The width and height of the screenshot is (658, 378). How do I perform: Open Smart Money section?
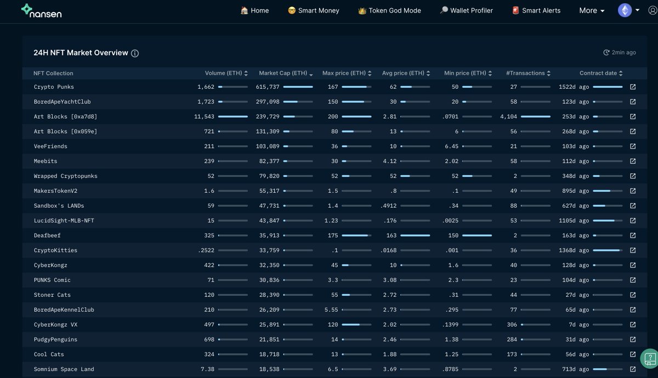(314, 10)
